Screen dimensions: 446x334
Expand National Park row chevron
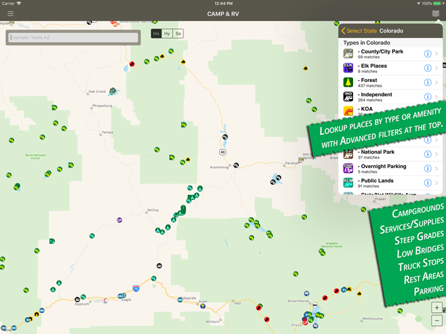(x=436, y=154)
